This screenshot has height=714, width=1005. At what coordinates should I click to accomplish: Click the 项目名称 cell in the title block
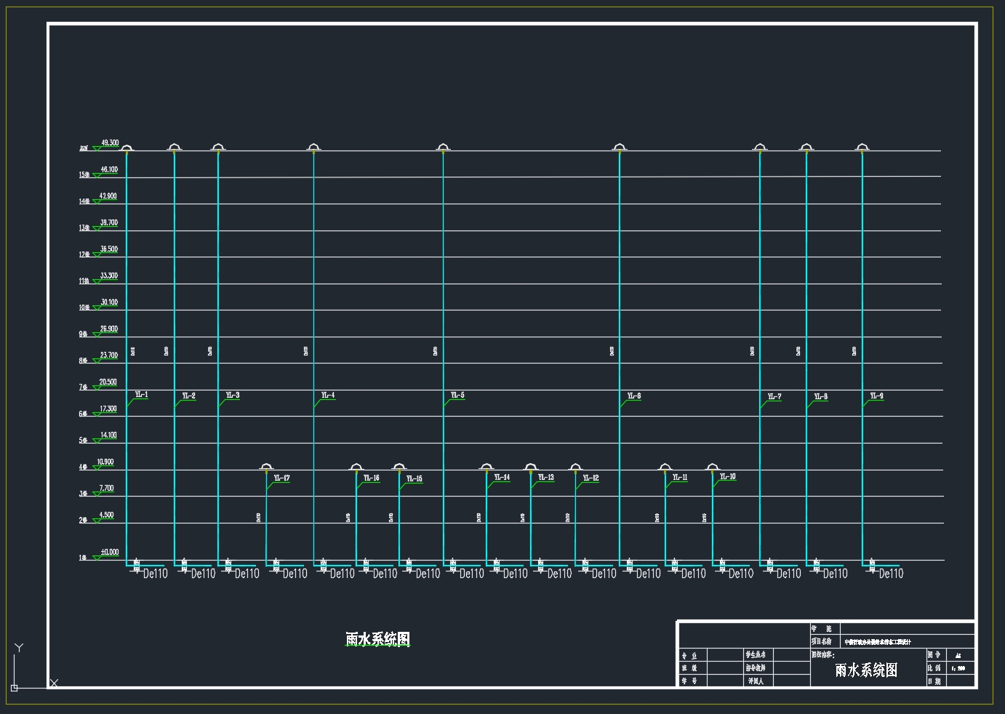pyautogui.click(x=825, y=642)
